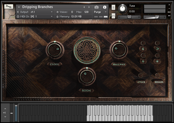Show instrument info via the i icon

pos(104,7)
